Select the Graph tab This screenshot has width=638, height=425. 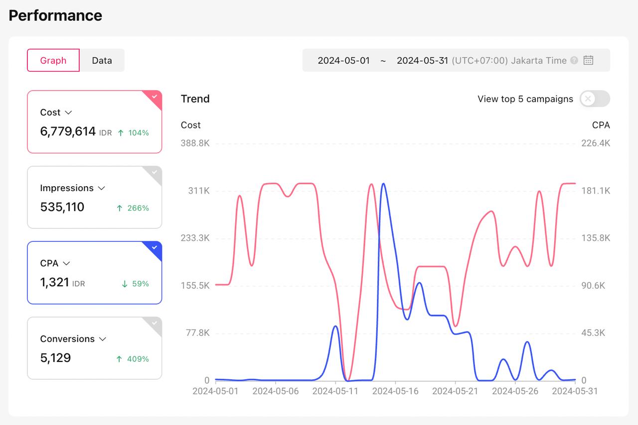click(x=53, y=60)
